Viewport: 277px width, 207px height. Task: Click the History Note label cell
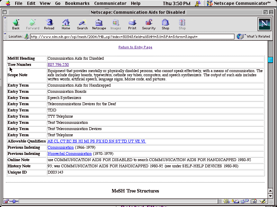(x=27, y=166)
